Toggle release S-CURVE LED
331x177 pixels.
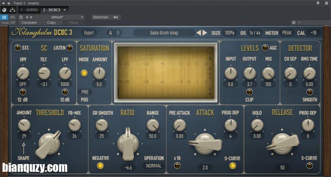(x=309, y=166)
